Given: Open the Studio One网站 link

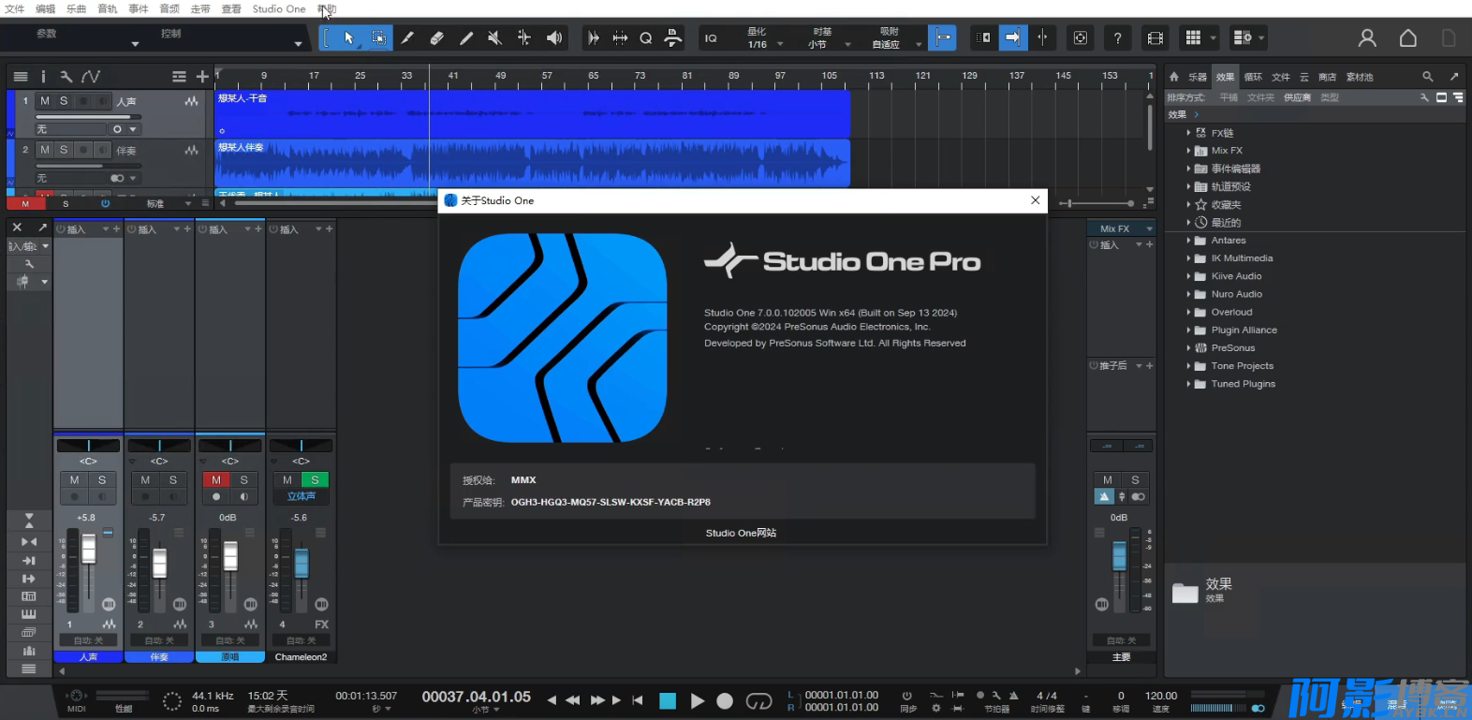Looking at the screenshot, I should (741, 533).
